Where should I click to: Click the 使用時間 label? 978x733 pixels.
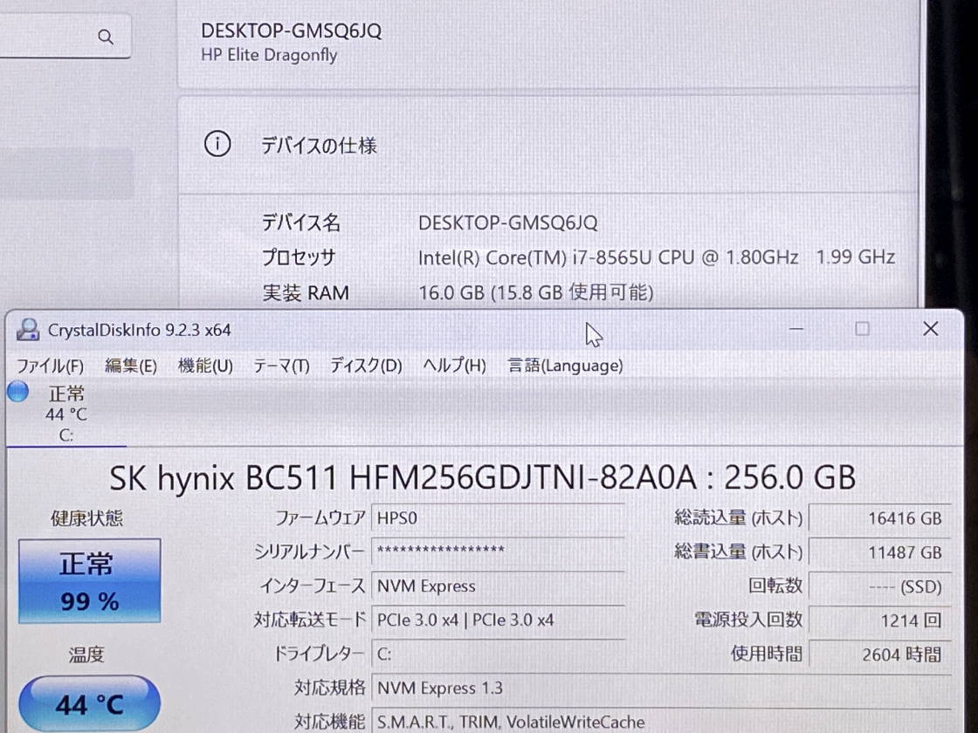pos(767,654)
